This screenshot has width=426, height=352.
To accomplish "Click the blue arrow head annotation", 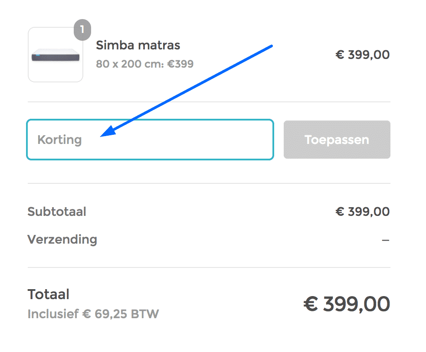I will (x=109, y=131).
